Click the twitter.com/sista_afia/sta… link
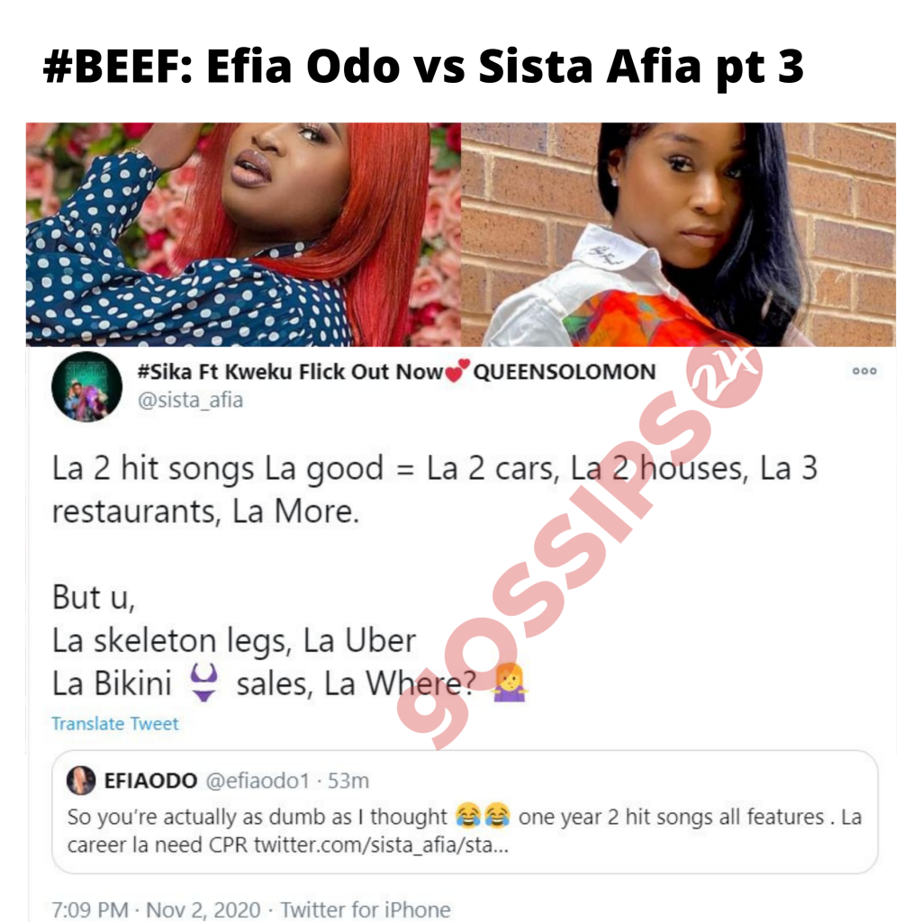922x922 pixels. pyautogui.click(x=382, y=845)
